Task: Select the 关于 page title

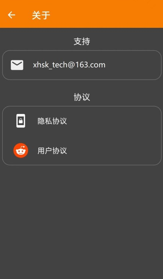Action: 41,15
